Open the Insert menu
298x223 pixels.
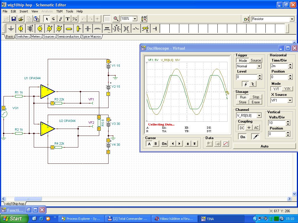24,11
